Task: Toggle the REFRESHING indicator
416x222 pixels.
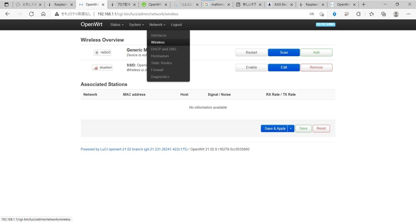Action: coord(326,25)
